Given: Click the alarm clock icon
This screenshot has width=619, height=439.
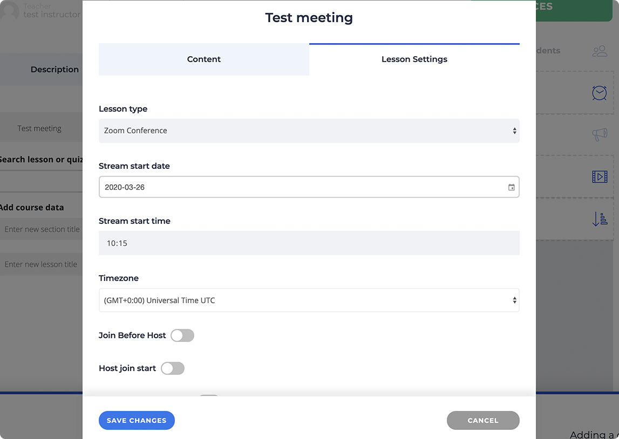Looking at the screenshot, I should tap(600, 93).
